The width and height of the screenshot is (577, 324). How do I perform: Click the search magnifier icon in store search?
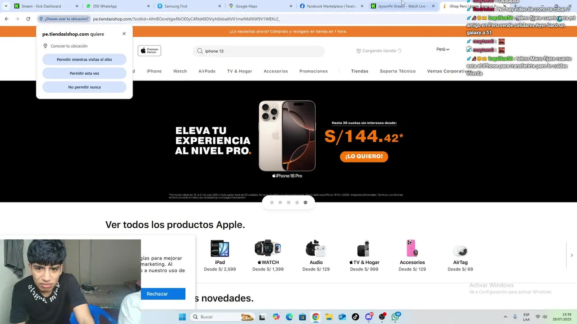200,51
